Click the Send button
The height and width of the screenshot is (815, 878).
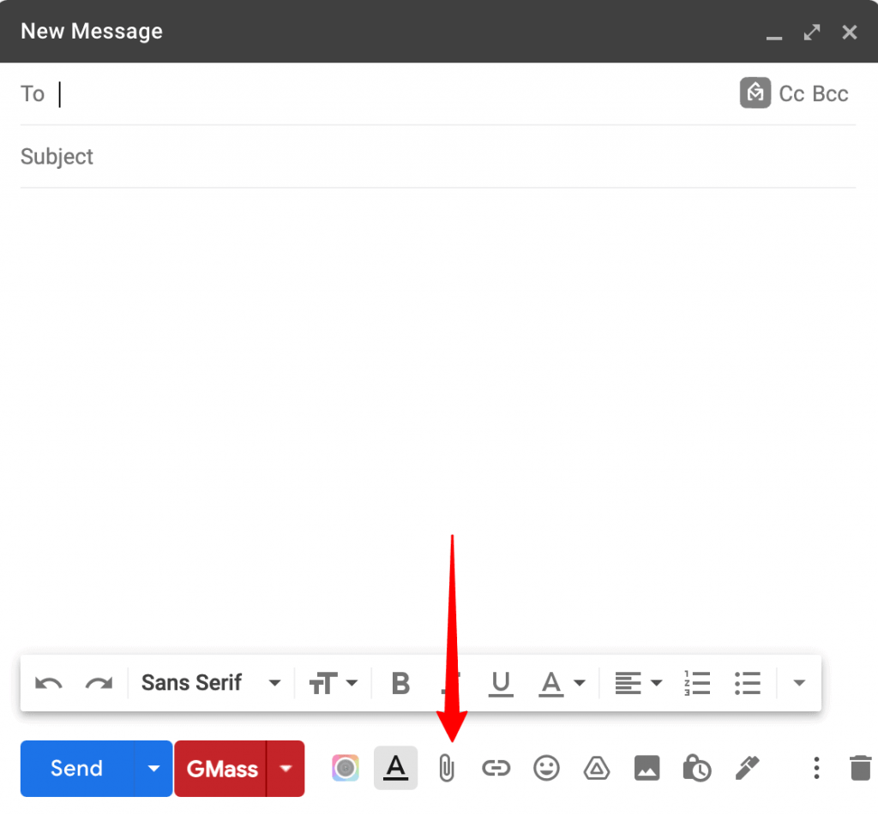tap(75, 768)
